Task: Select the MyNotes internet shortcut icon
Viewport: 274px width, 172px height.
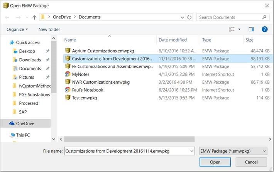Action: pos(68,74)
